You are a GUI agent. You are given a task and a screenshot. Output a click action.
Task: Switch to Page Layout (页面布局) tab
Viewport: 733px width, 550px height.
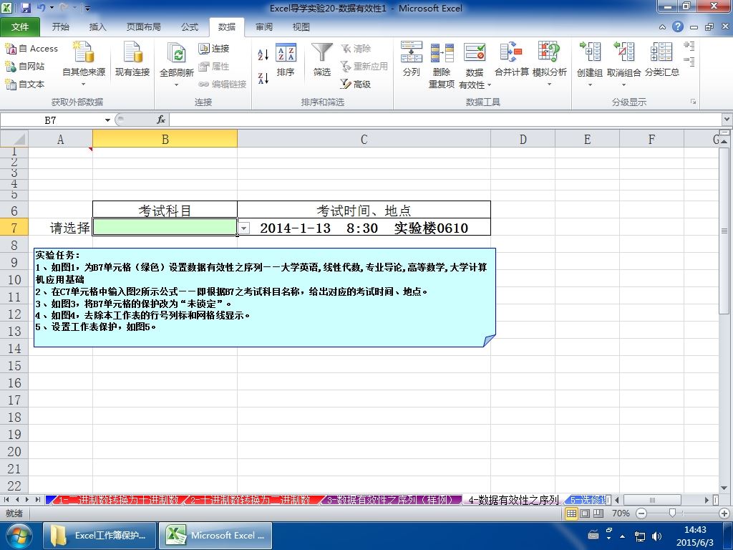pos(143,27)
